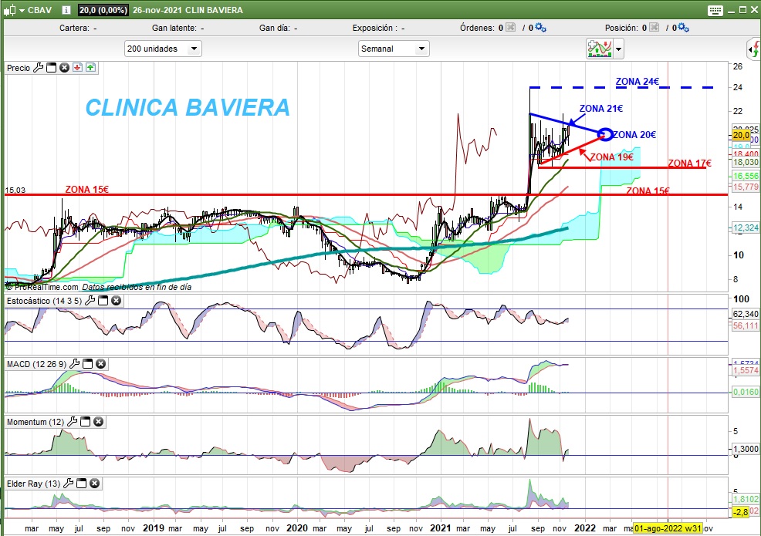
Task: Click the Precio panel label
Action: tap(19, 68)
